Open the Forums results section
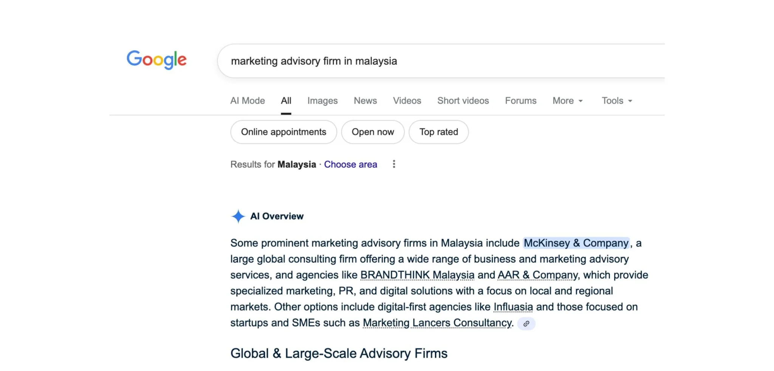This screenshot has width=774, height=371. coord(520,100)
